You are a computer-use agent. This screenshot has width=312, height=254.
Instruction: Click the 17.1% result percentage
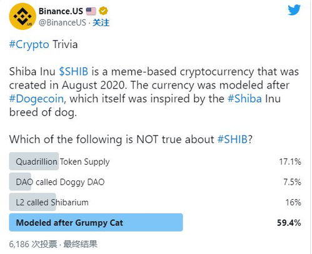[x=290, y=162]
